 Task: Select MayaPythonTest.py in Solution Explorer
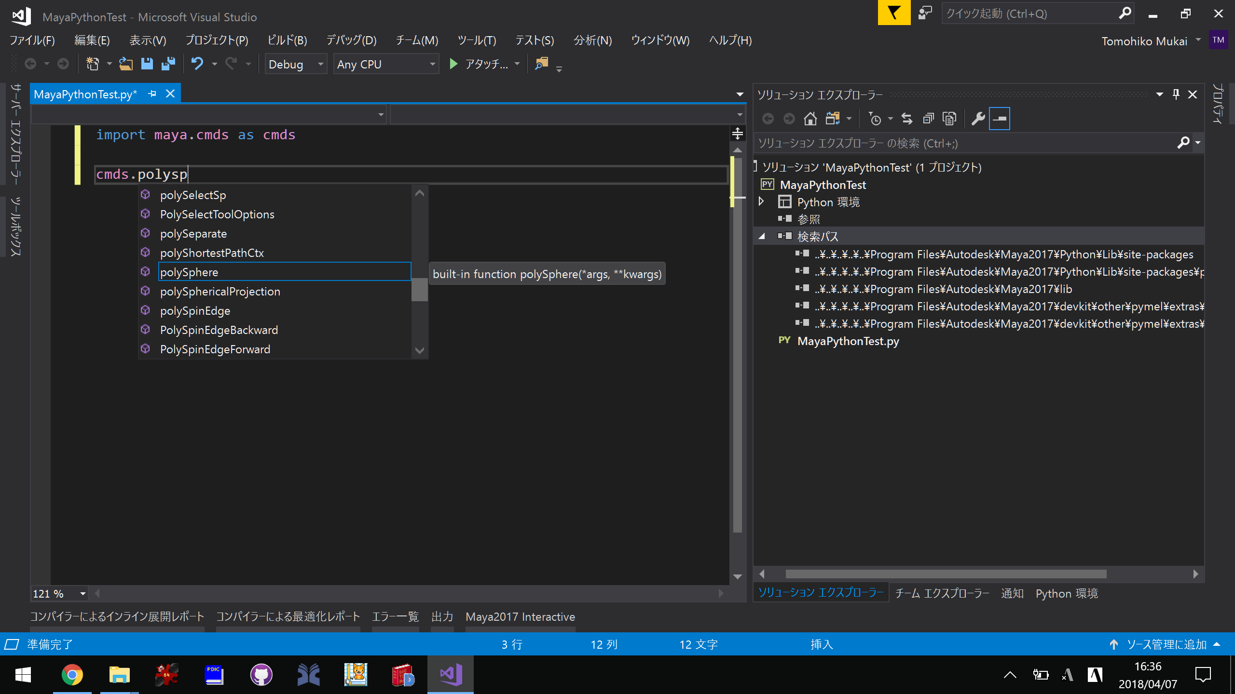click(x=848, y=341)
